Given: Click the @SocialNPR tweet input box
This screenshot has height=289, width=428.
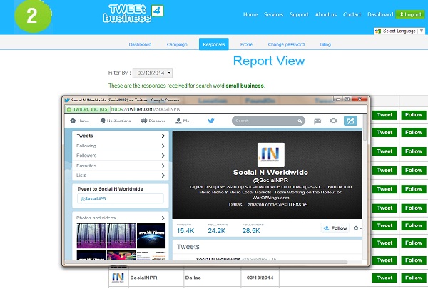Looking at the screenshot, I should (121, 198).
